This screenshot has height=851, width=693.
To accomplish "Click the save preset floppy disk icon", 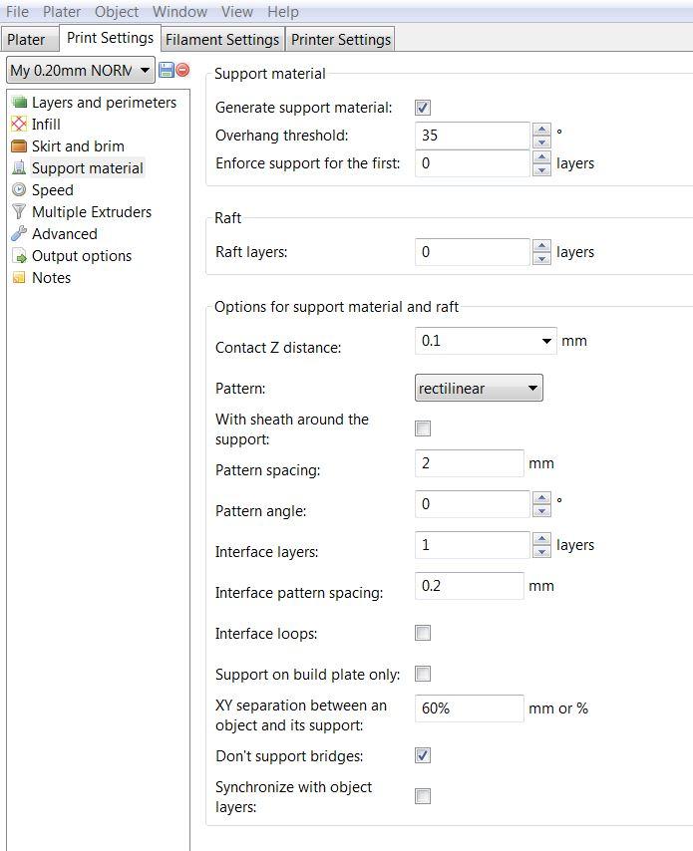I will pyautogui.click(x=167, y=70).
